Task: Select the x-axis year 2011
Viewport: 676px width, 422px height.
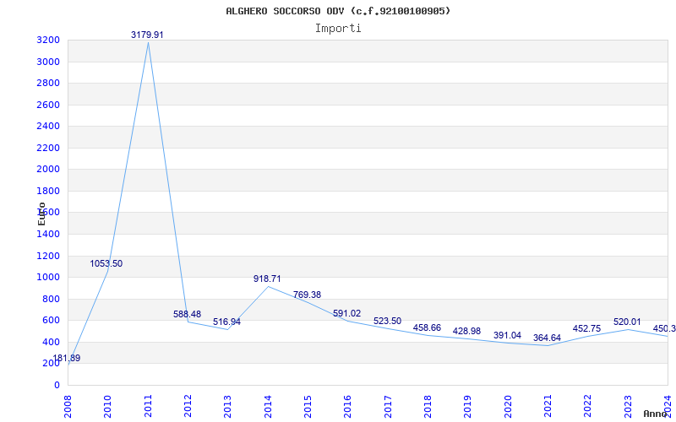Action: coord(148,407)
